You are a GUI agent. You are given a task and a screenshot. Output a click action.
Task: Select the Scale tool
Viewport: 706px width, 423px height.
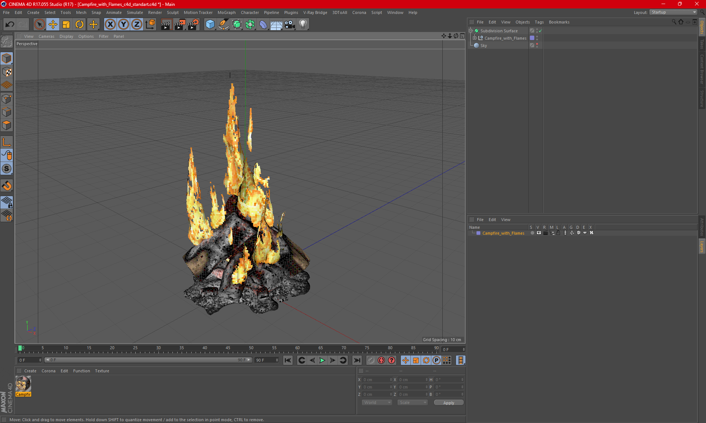coord(66,25)
